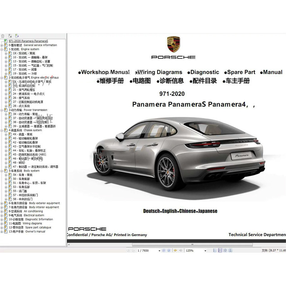Open bookmark 17 - 发动机 — 润滑

pyautogui.click(x=25, y=69)
